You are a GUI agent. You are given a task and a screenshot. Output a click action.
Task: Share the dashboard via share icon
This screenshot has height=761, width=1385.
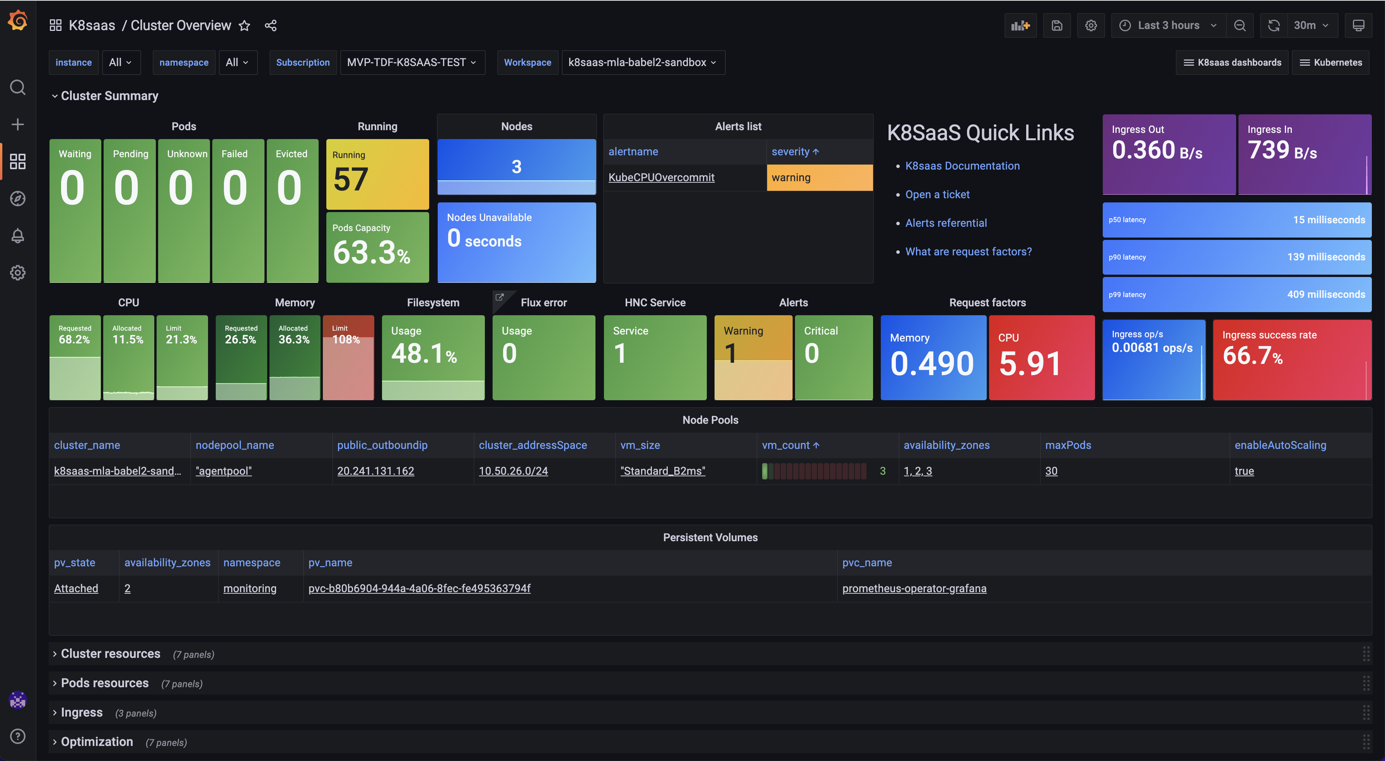tap(270, 25)
